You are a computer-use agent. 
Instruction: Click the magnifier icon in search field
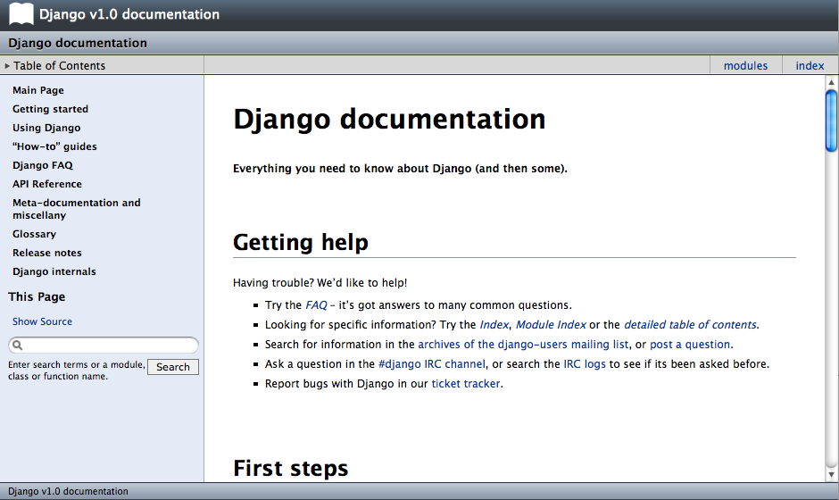[x=18, y=346]
